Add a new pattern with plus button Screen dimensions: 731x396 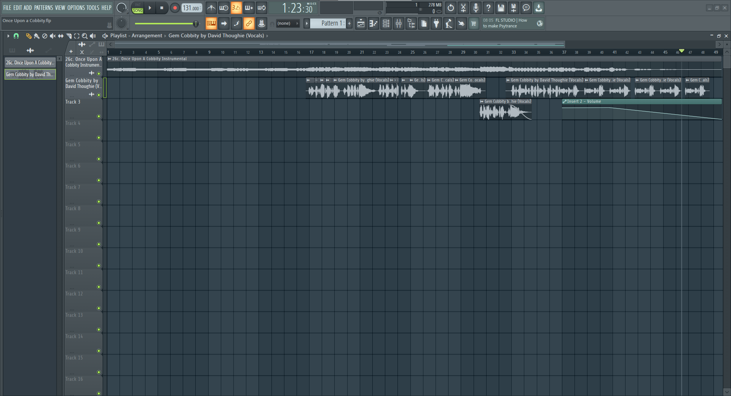349,24
